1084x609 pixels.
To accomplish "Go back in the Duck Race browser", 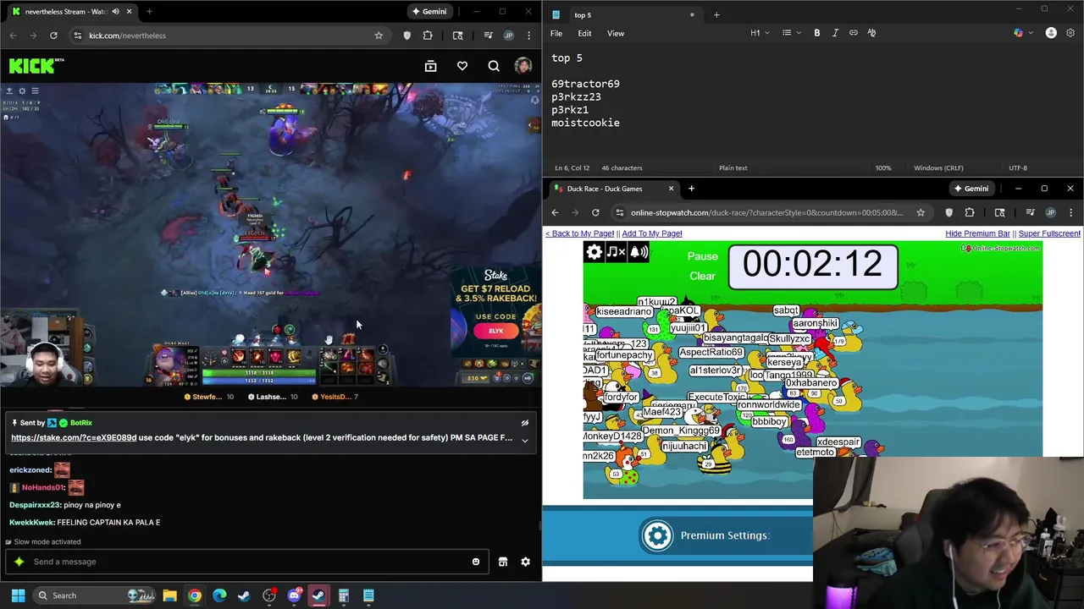I will 555,212.
